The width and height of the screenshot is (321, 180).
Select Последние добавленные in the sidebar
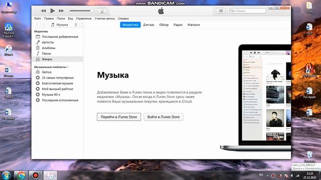58,36
